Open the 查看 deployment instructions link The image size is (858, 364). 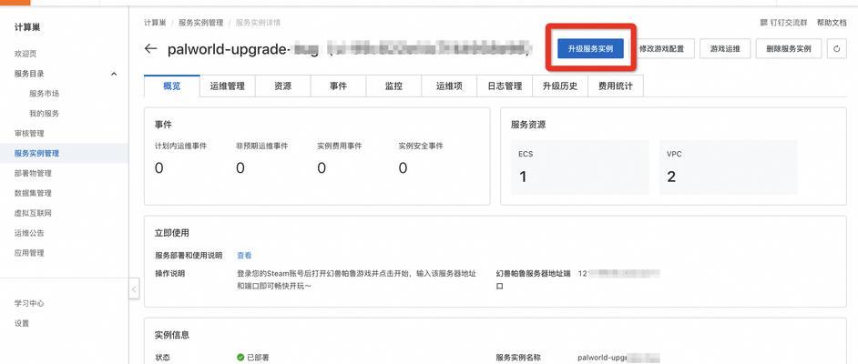[244, 255]
